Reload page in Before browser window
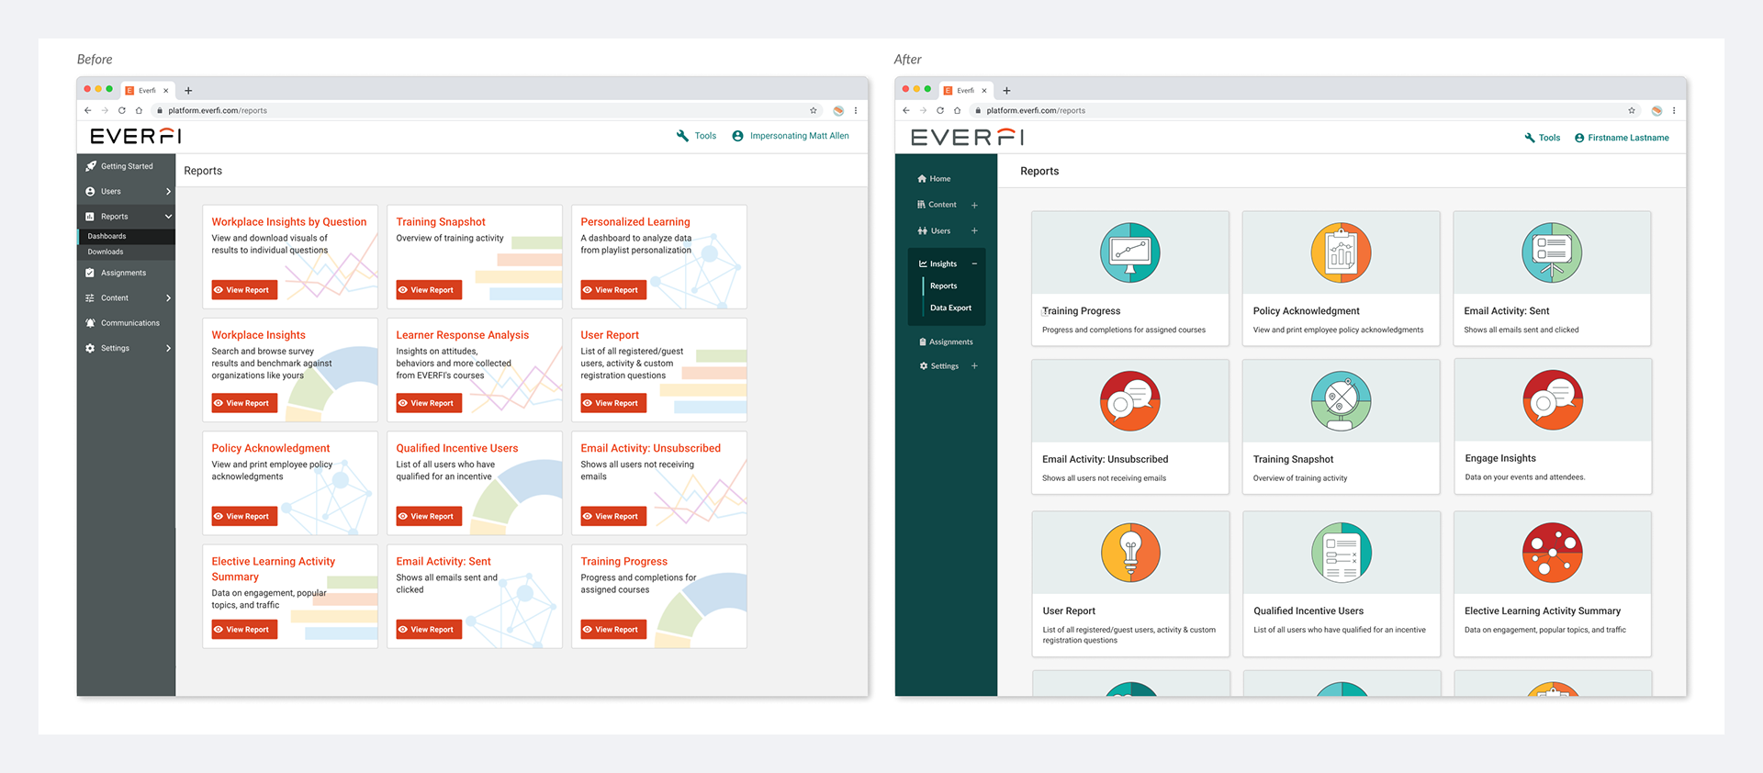 coord(121,110)
